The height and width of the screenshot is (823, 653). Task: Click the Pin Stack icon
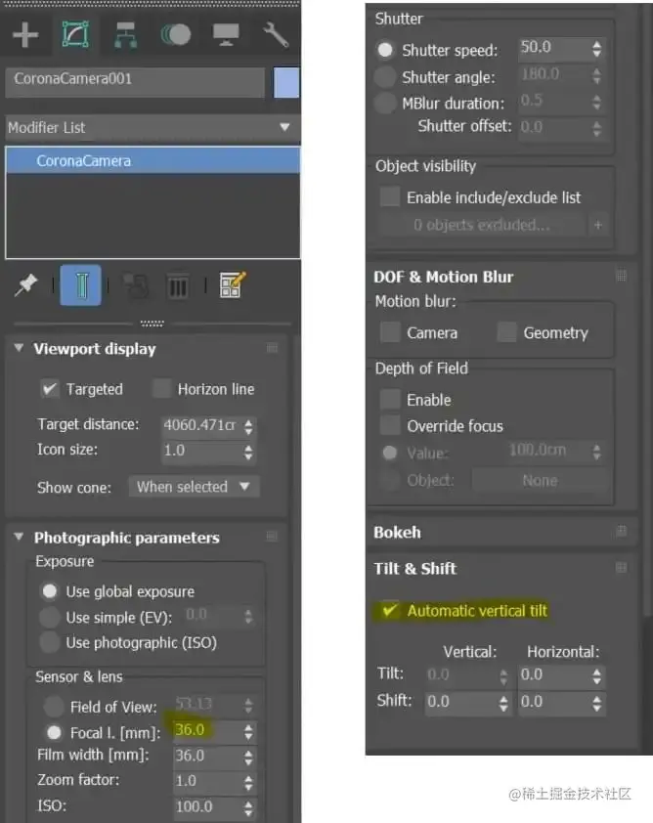point(25,285)
